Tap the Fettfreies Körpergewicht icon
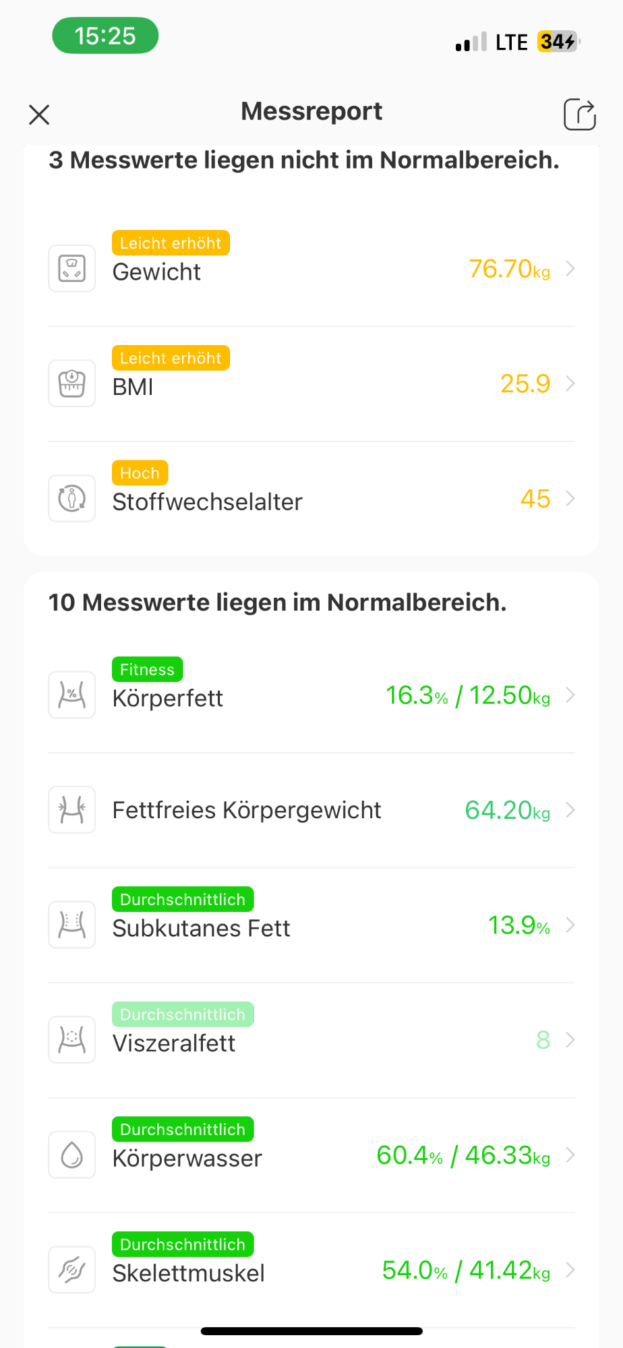623x1348 pixels. [72, 810]
